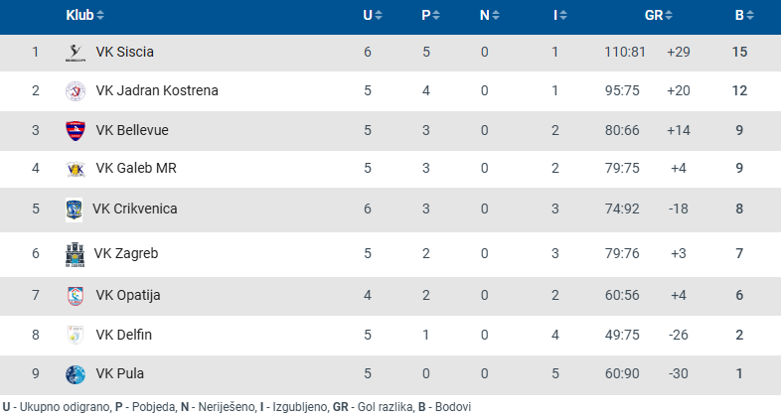The width and height of the screenshot is (781, 420).
Task: Click the VK Bellevue club crest
Action: (x=75, y=130)
